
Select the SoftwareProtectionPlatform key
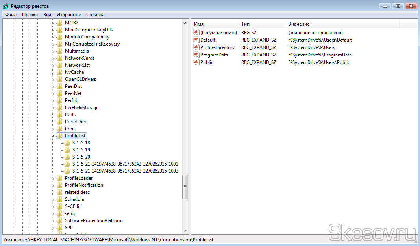click(94, 220)
